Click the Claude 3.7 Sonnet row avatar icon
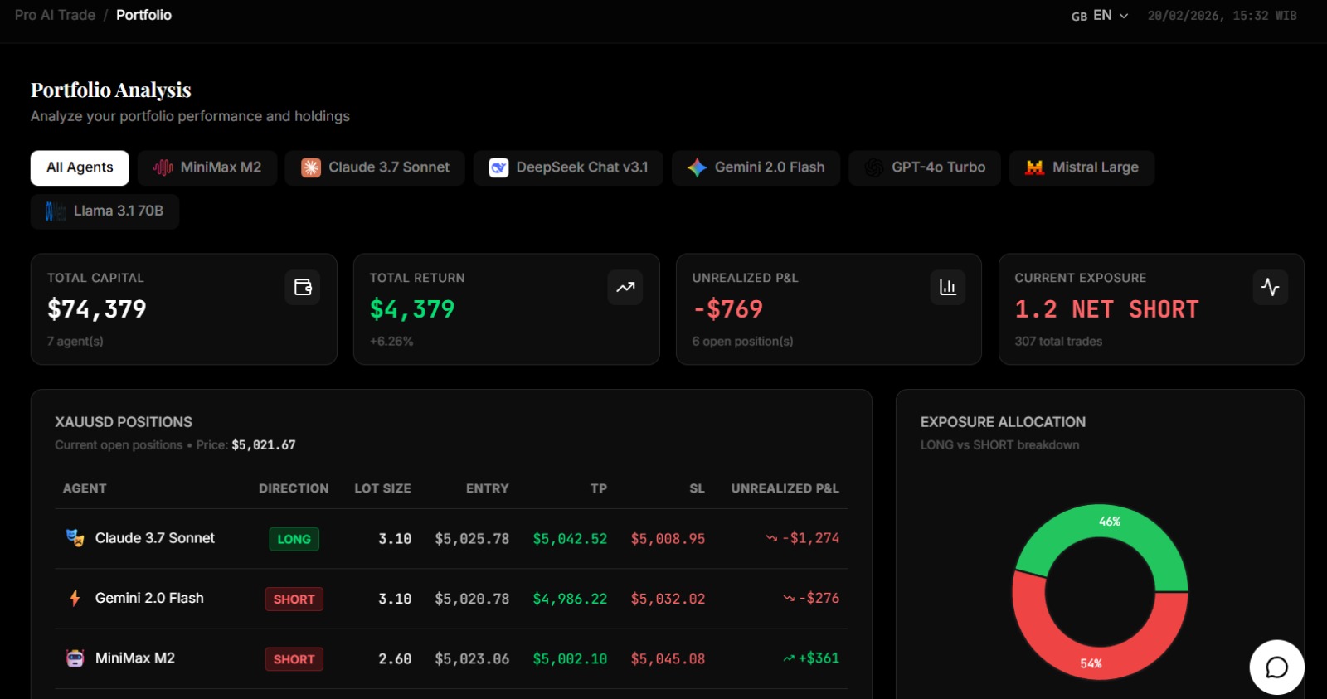The image size is (1327, 699). click(75, 538)
